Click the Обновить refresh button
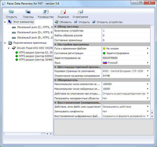The image size is (157, 147). (x=63, y=22)
